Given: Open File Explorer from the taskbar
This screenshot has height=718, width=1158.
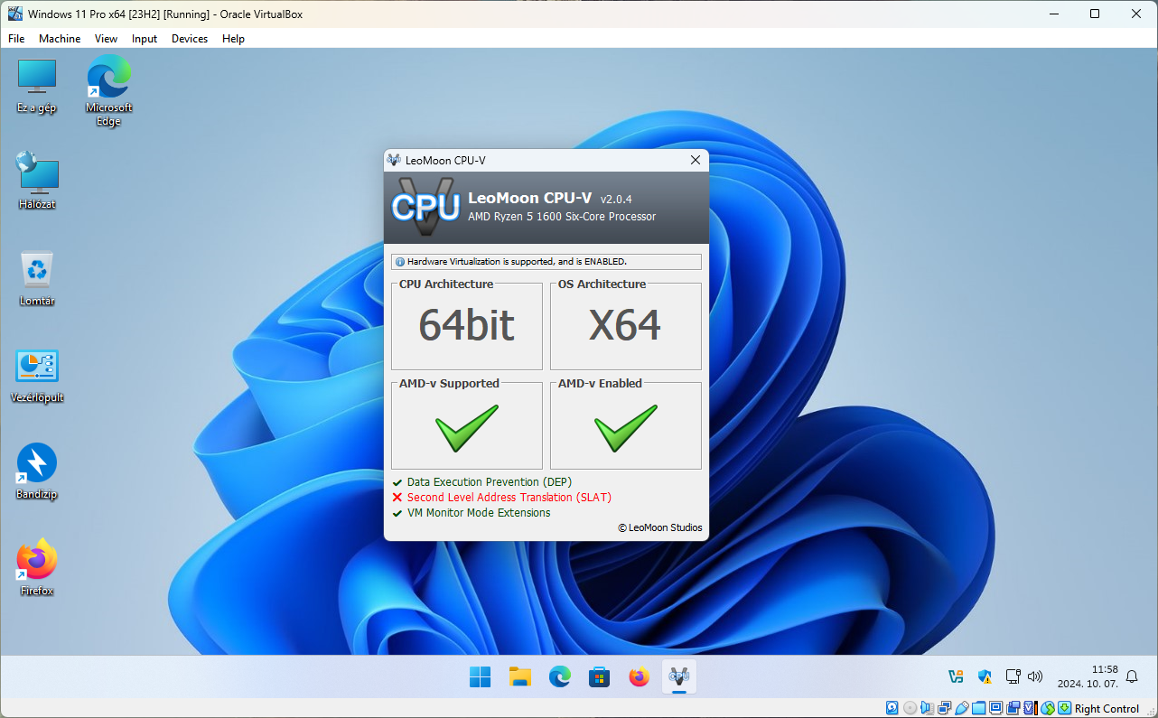Looking at the screenshot, I should (519, 677).
